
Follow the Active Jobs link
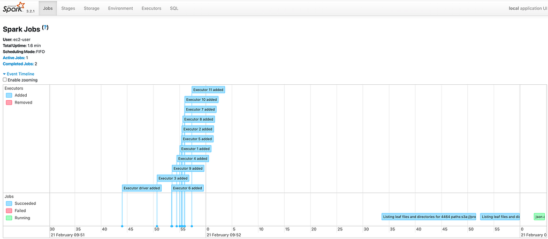click(13, 58)
